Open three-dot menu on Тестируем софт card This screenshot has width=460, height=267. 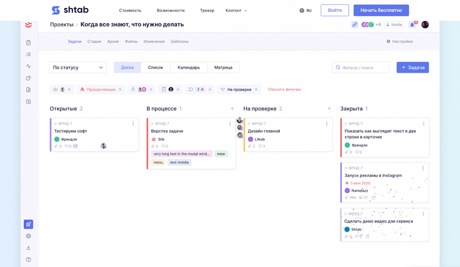pyautogui.click(x=133, y=124)
